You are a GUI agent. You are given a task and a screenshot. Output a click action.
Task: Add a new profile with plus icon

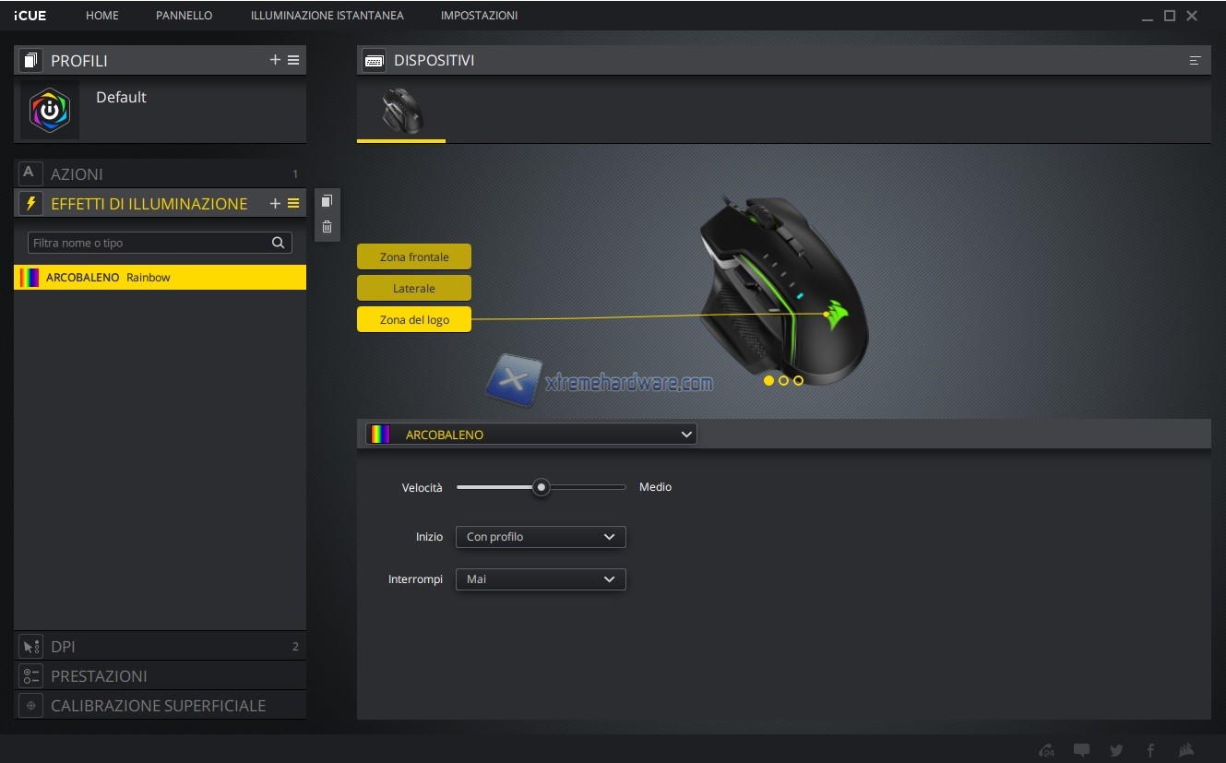275,60
